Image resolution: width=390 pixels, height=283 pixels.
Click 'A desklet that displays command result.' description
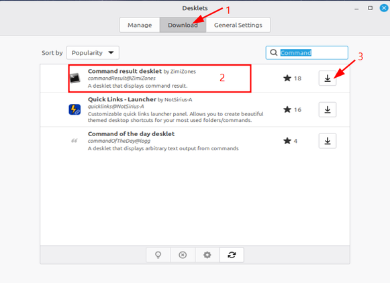tap(138, 86)
